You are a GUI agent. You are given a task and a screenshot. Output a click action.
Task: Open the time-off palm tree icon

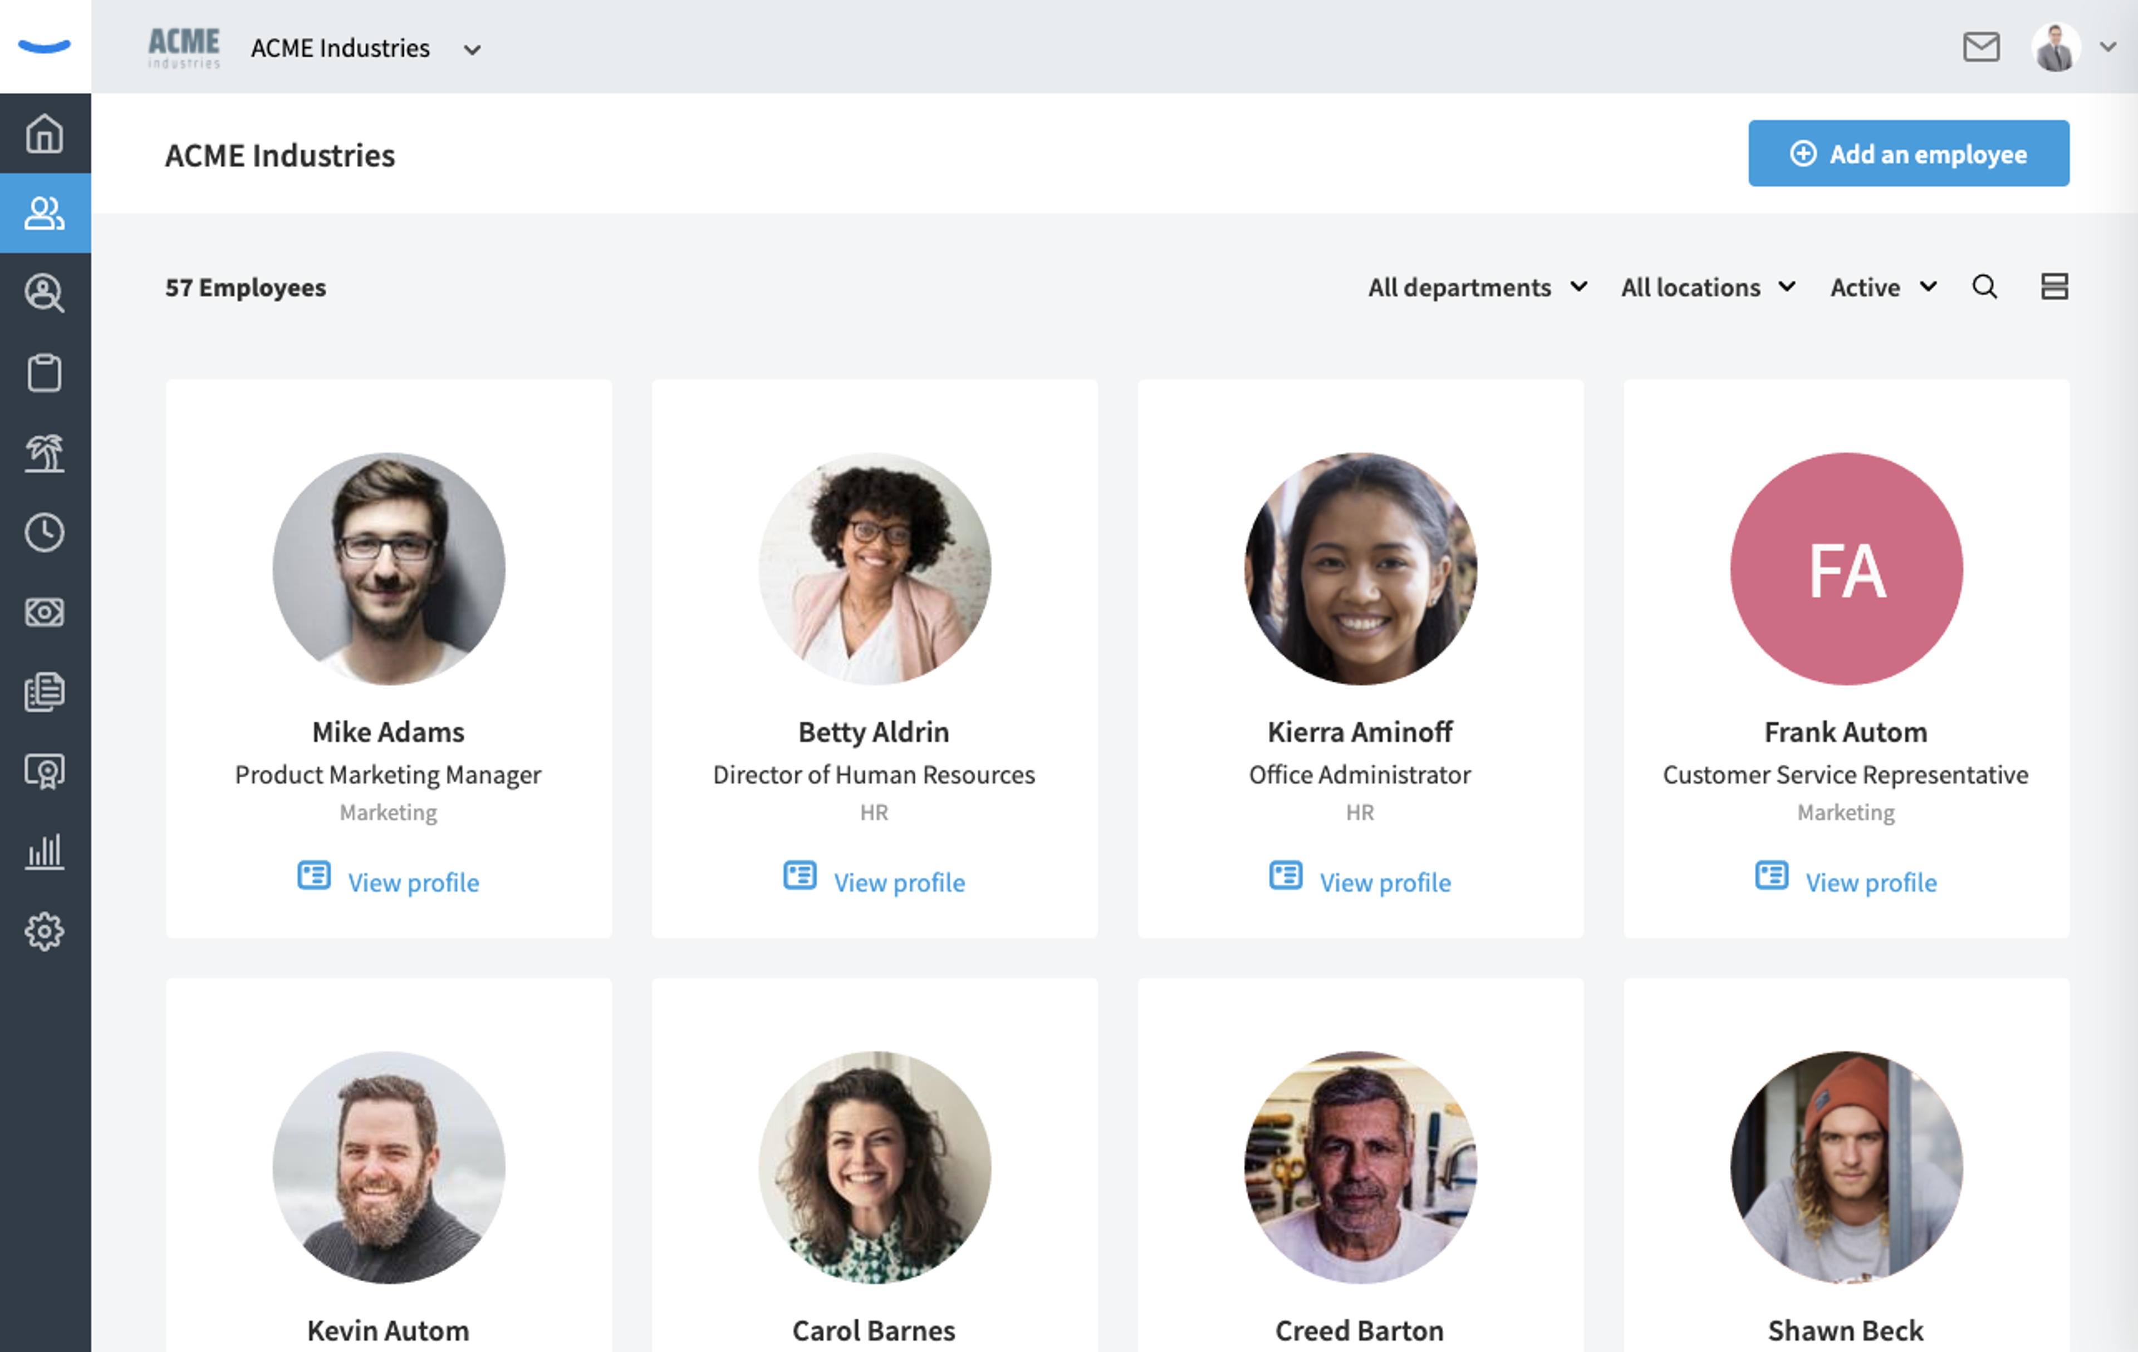[45, 452]
